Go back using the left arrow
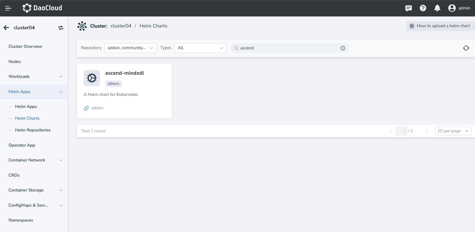The image size is (475, 232). tap(7, 28)
